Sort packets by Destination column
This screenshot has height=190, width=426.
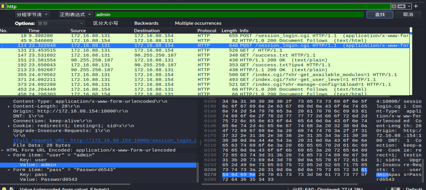tap(164, 30)
